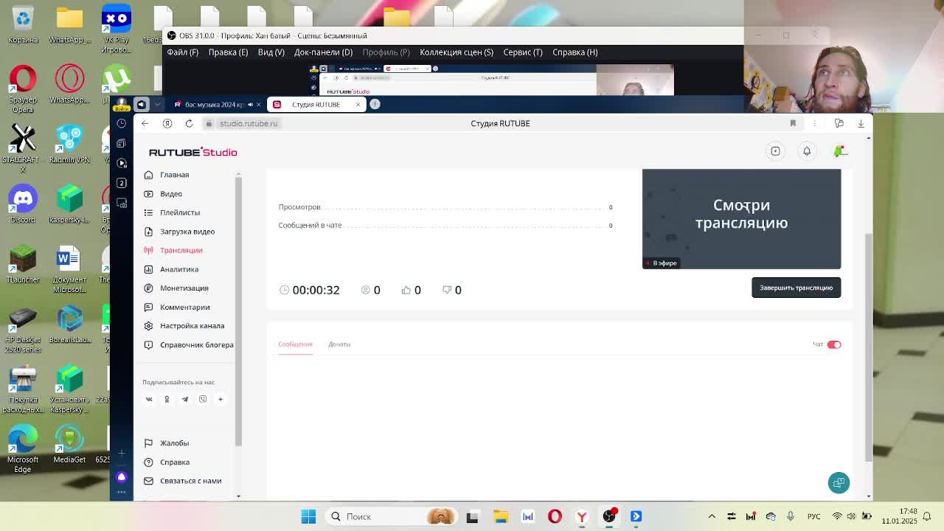
Task: Open Настройка канала settings
Action: tap(192, 326)
